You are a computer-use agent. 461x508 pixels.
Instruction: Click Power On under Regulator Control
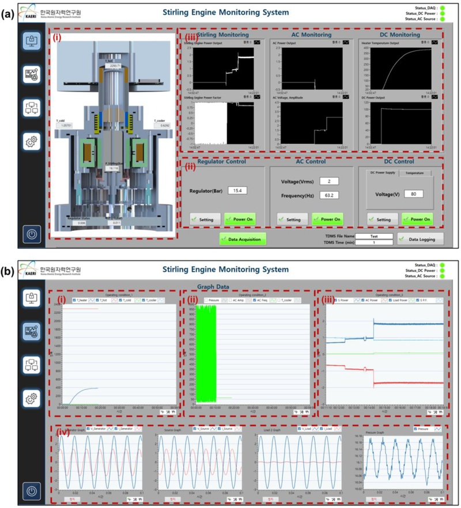[240, 219]
